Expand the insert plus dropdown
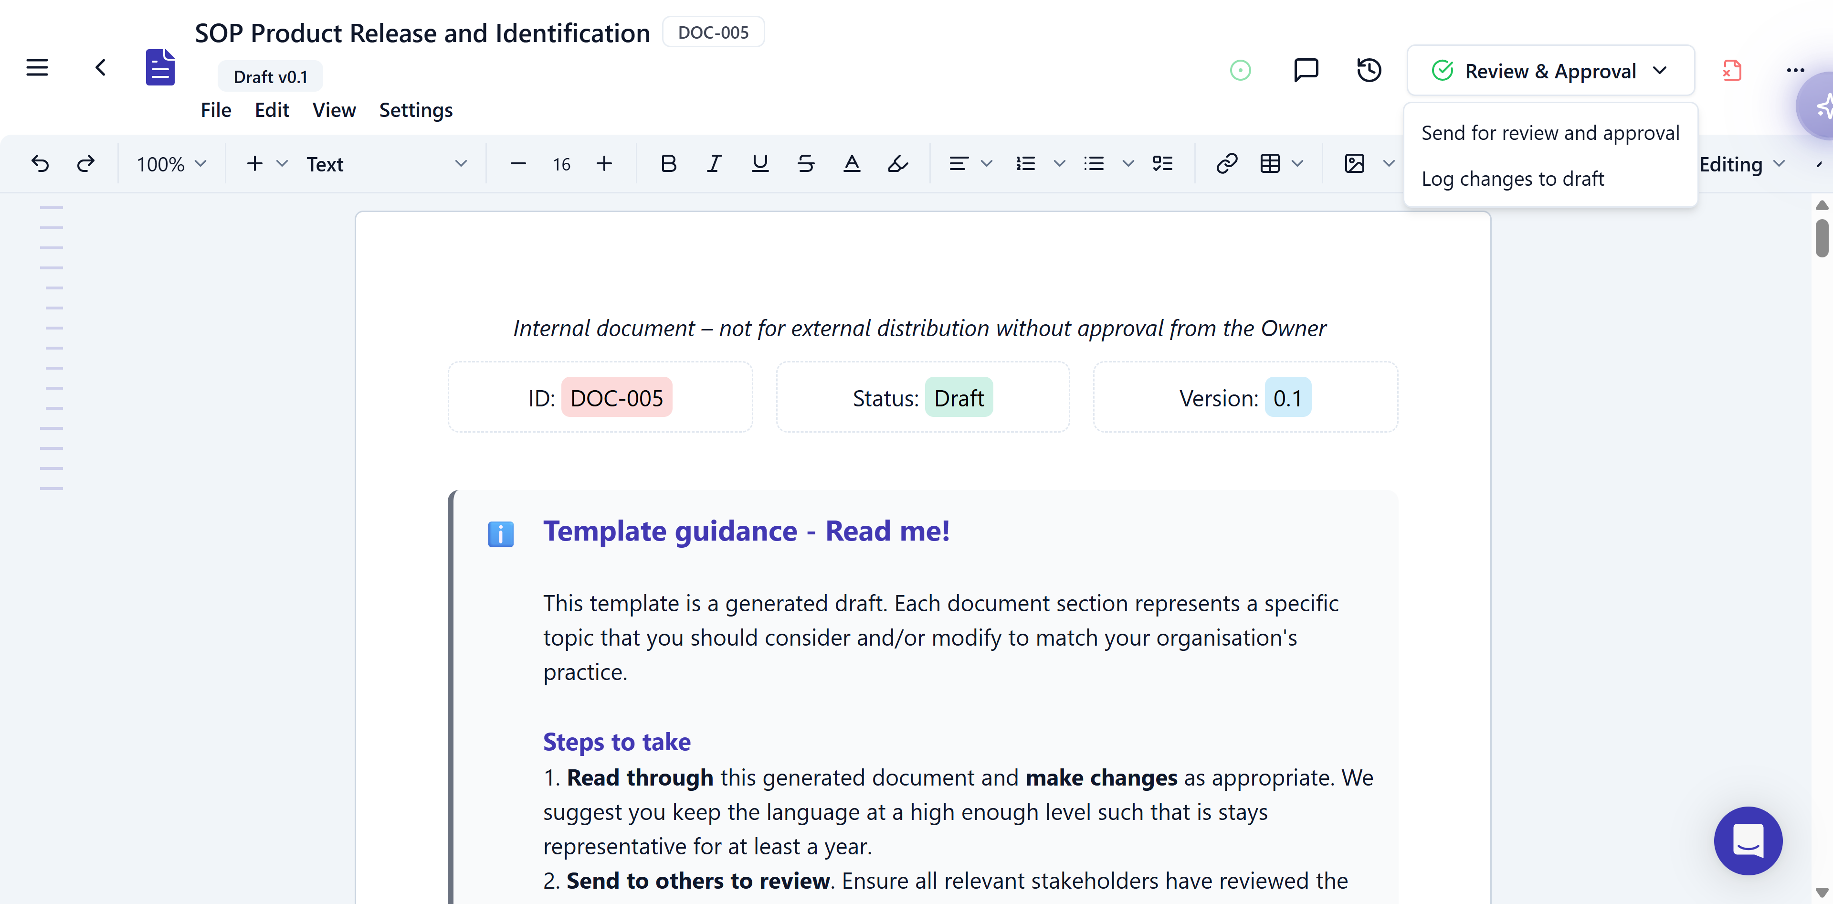 pyautogui.click(x=282, y=164)
